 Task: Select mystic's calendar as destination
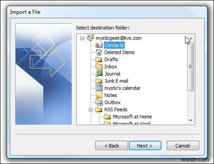point(122,88)
